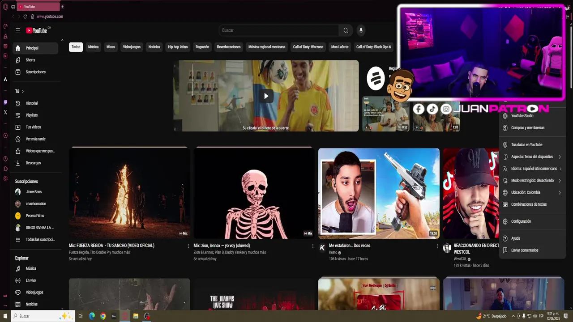
Task: Open X in the Opera sidebar
Action: point(5,112)
